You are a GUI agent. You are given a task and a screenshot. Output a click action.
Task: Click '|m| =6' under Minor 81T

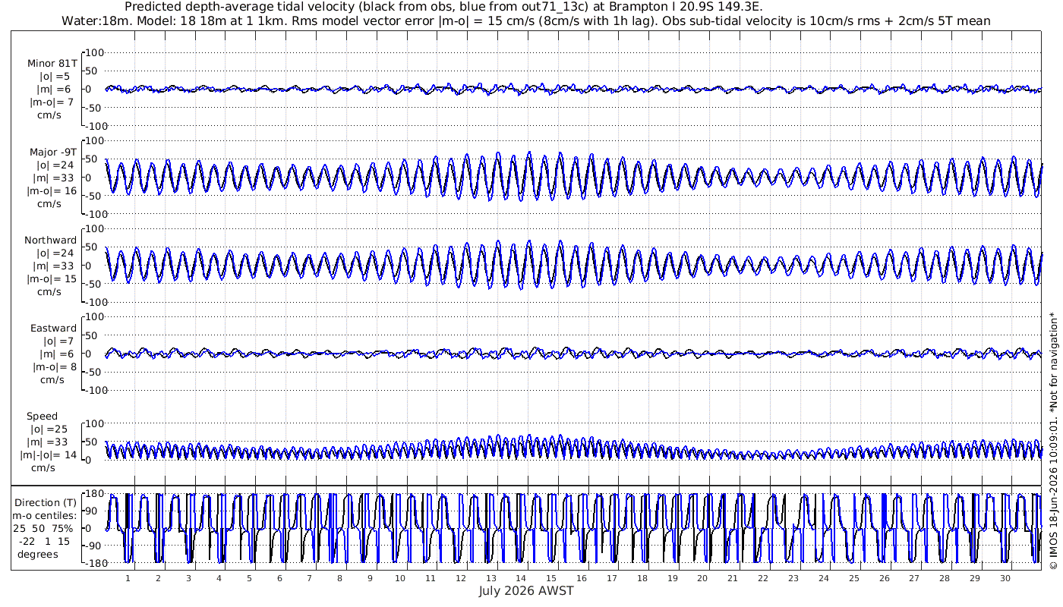[55, 90]
